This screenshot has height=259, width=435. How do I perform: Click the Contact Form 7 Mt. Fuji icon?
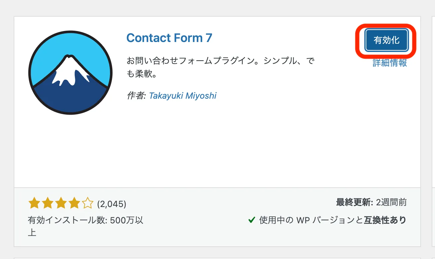click(70, 73)
